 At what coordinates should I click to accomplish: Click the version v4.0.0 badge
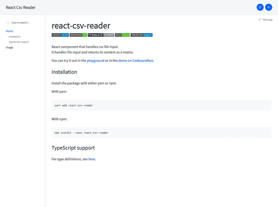pyautogui.click(x=60, y=35)
